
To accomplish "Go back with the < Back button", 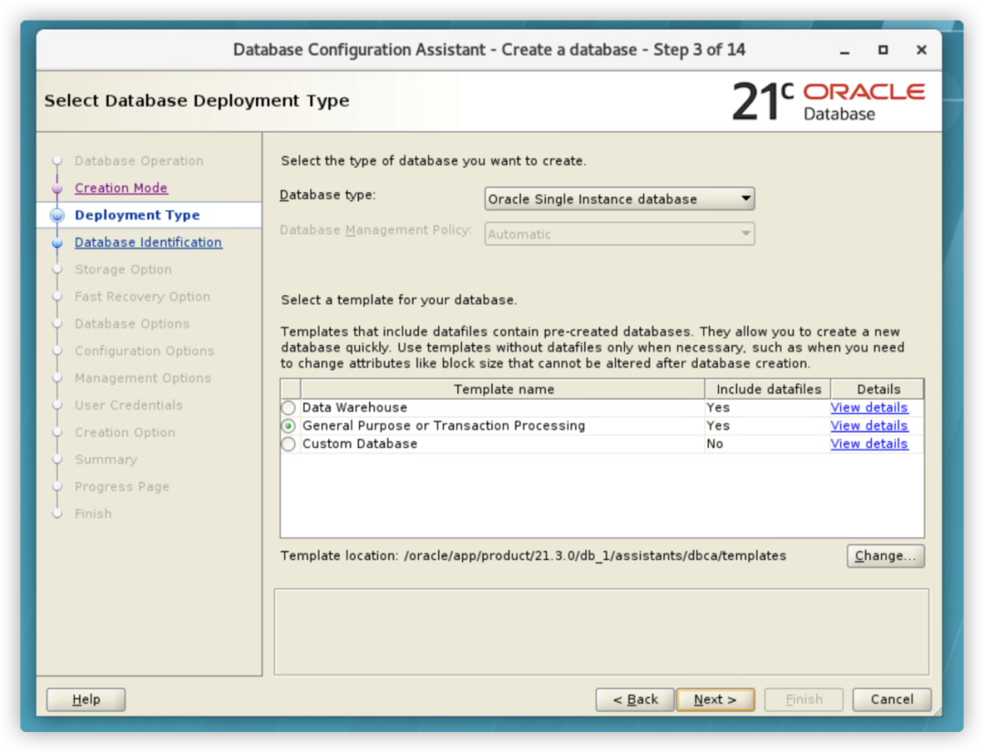I will pyautogui.click(x=635, y=699).
